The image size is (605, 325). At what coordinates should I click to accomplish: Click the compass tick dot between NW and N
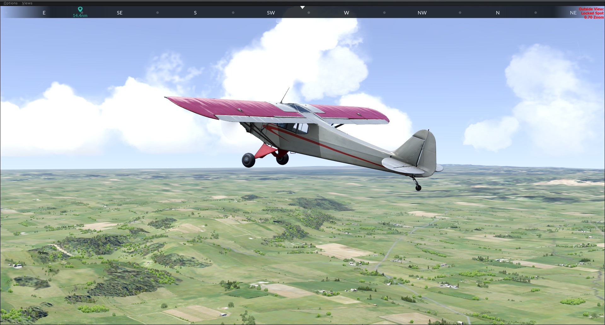[460, 13]
